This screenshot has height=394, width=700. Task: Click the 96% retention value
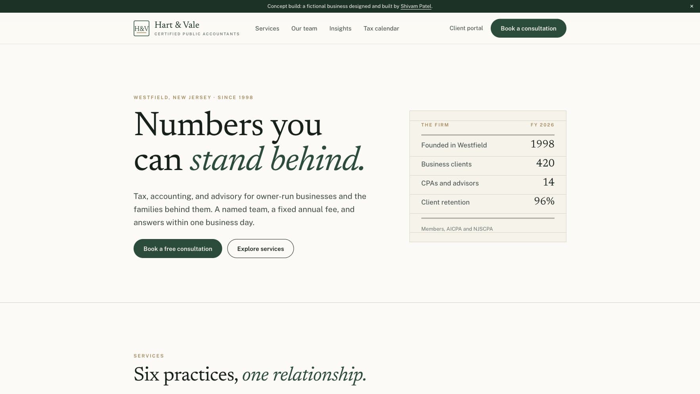tap(544, 201)
